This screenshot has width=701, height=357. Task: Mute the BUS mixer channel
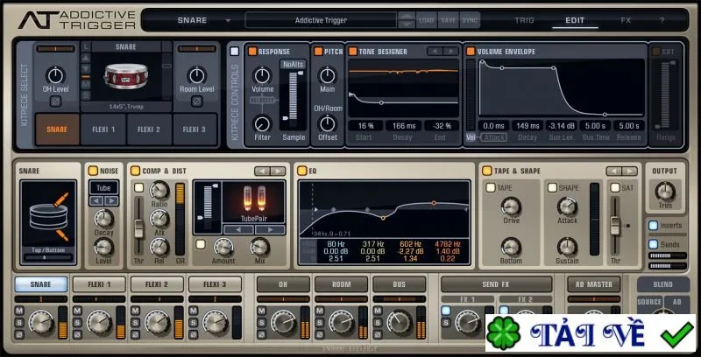coord(378,311)
